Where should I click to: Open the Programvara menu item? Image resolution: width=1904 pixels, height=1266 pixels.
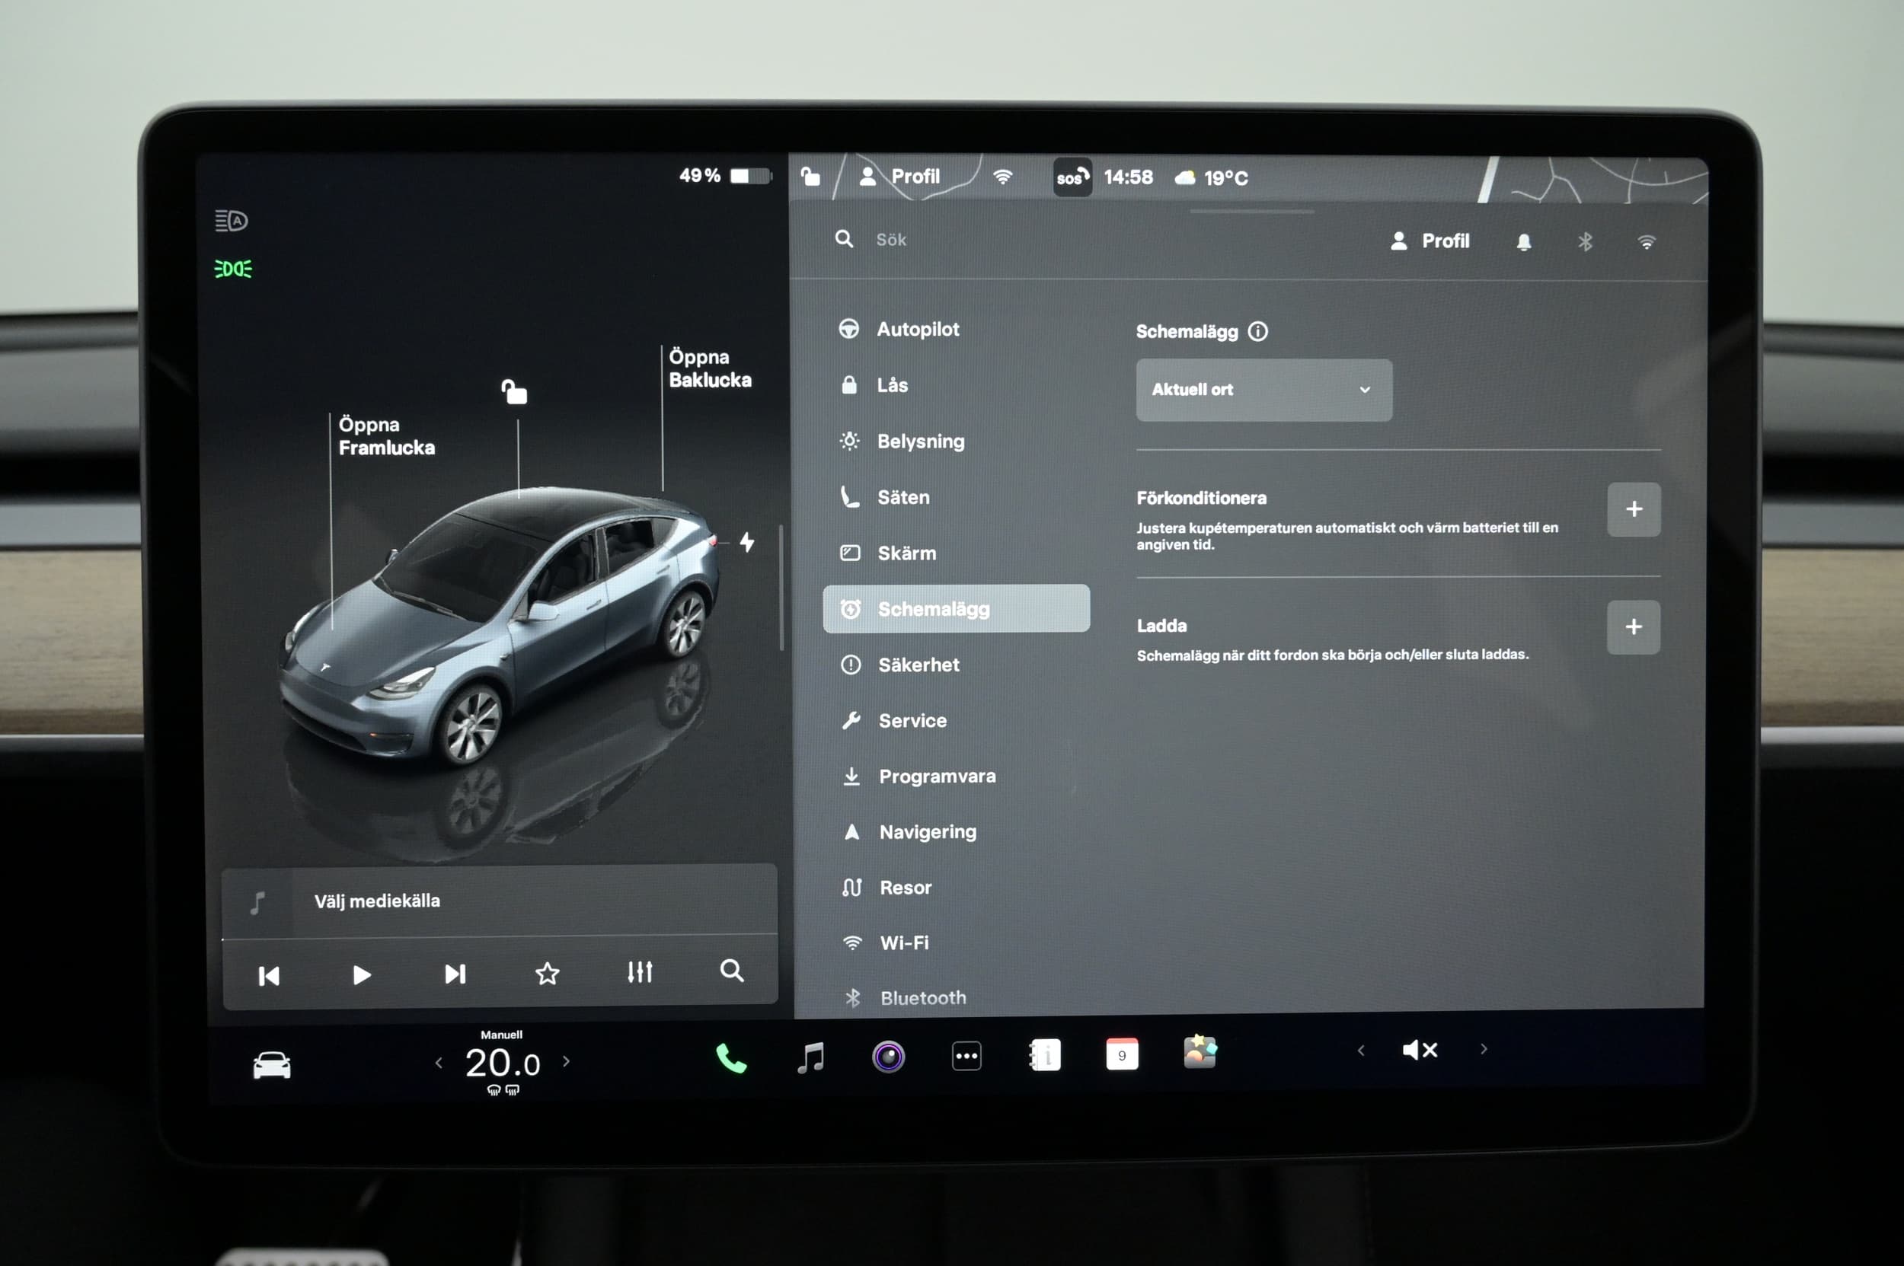[936, 776]
